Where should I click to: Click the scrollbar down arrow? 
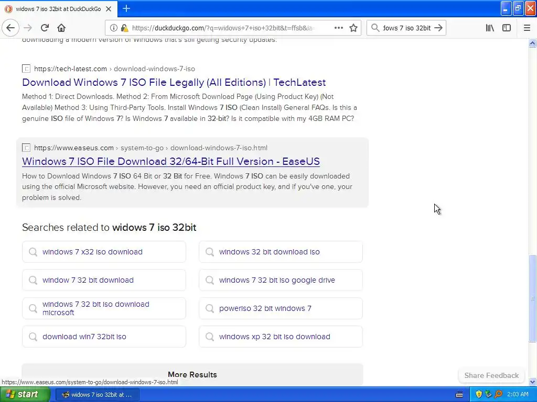pyautogui.click(x=533, y=382)
